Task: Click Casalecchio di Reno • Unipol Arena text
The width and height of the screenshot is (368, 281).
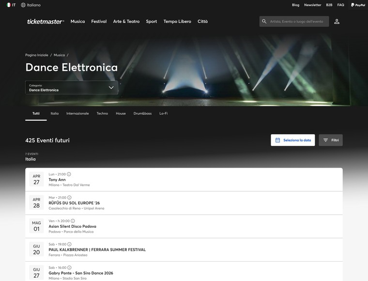Action: pos(77,208)
